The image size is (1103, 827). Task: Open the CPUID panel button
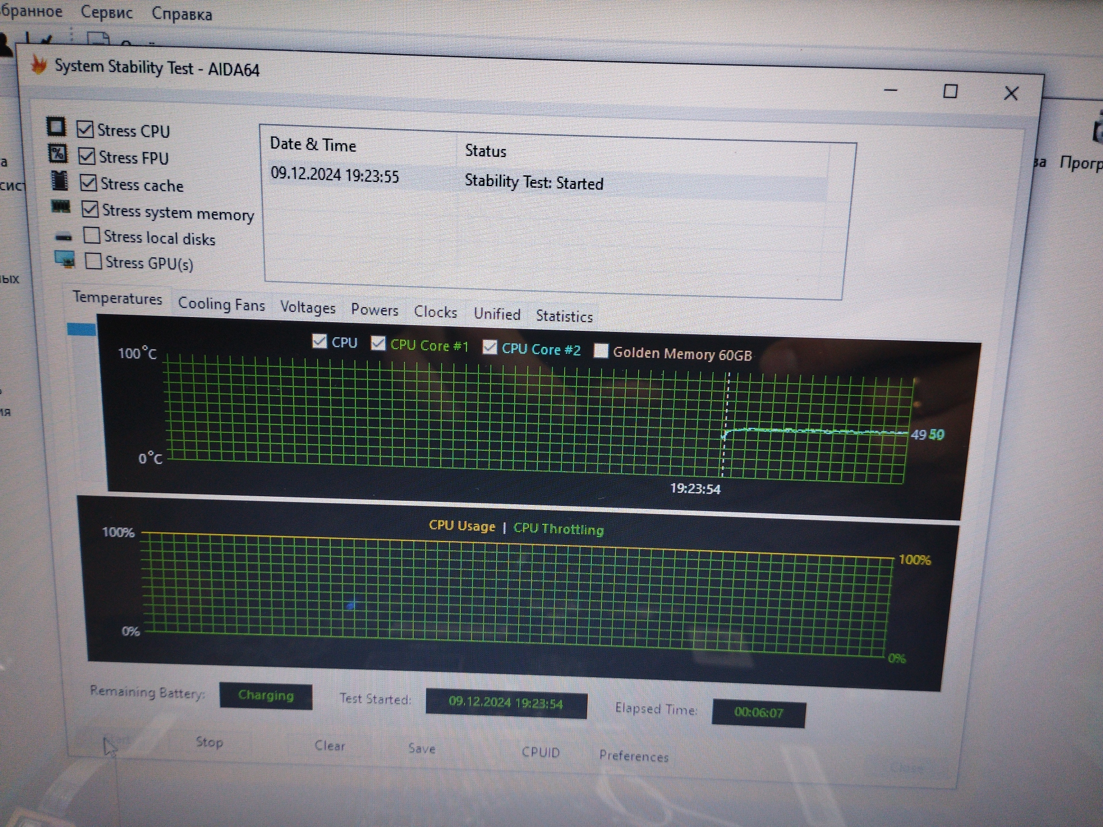[x=541, y=752]
